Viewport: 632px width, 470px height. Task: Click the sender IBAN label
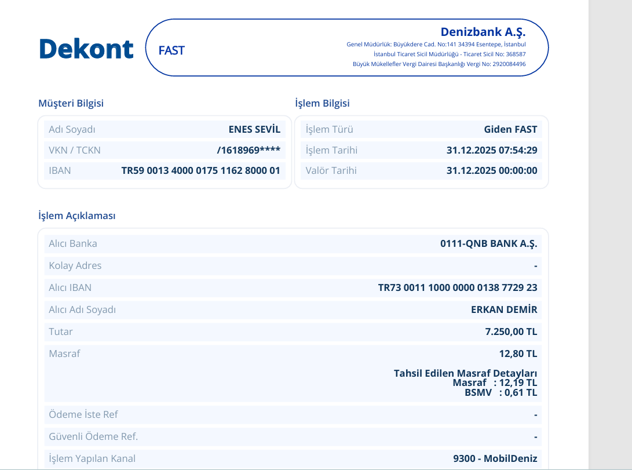(60, 170)
